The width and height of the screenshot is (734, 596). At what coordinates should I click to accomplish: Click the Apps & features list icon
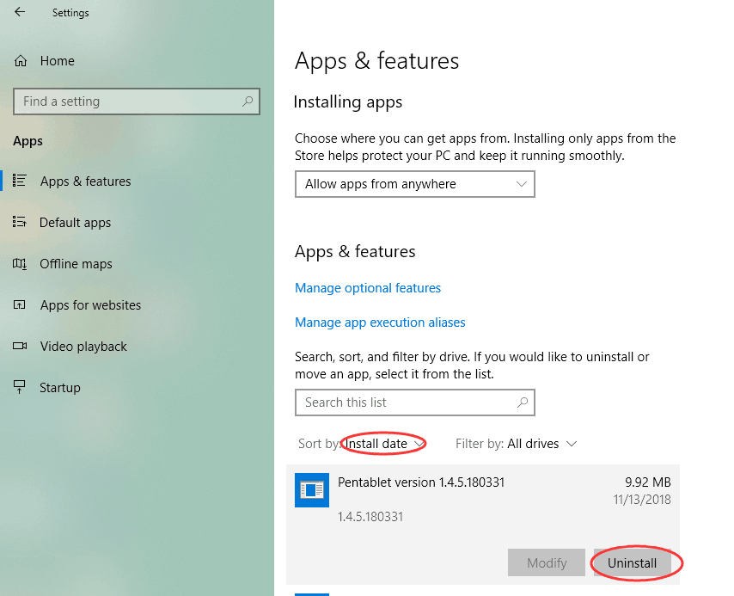(19, 181)
